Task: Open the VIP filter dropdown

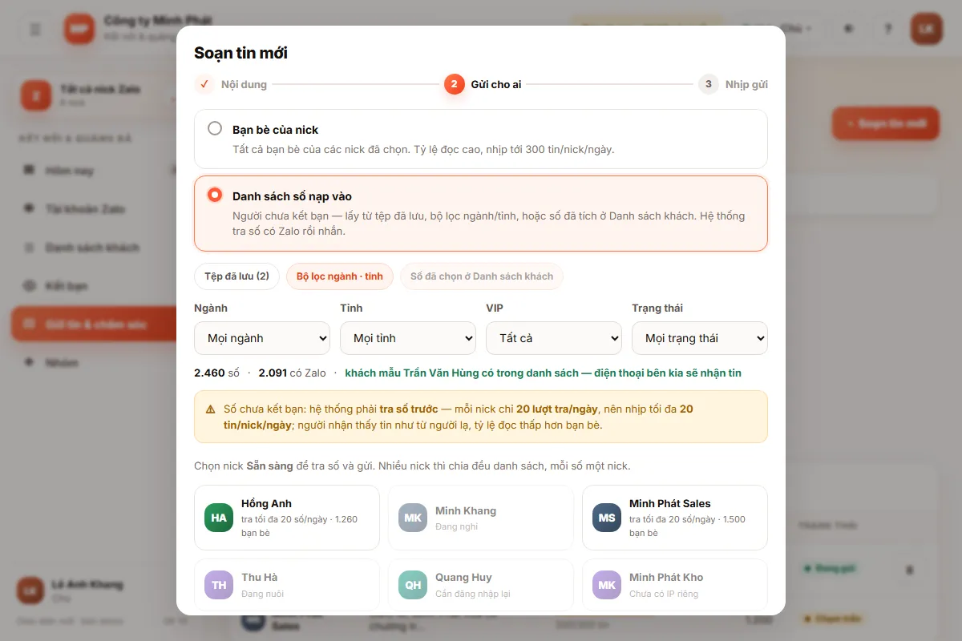Action: (x=554, y=338)
